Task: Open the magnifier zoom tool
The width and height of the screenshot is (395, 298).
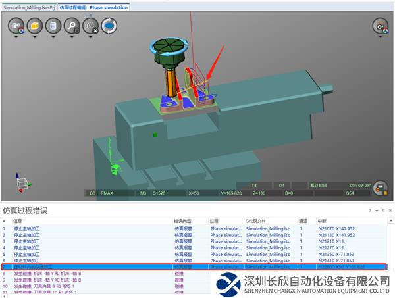Action: (72, 26)
